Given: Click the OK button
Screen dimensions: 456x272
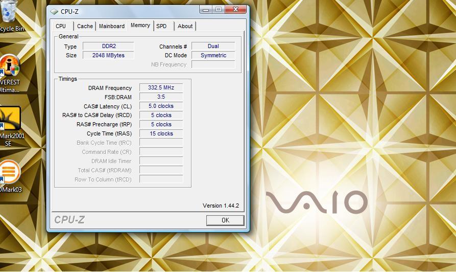Looking at the screenshot, I should click(225, 220).
